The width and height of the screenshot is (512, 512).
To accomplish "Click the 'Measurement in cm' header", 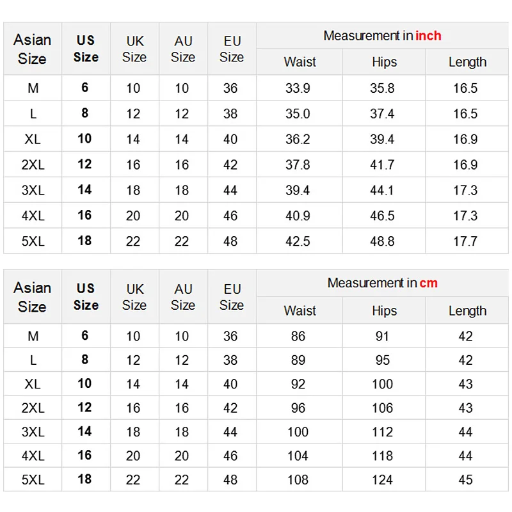I will click(382, 283).
